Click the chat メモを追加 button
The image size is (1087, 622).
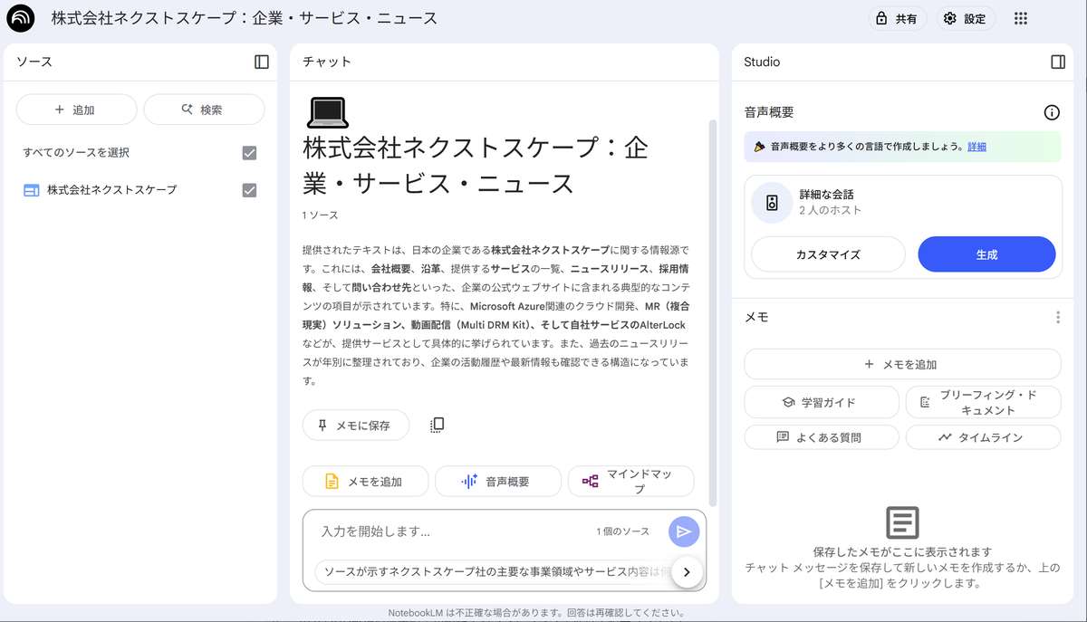click(365, 482)
